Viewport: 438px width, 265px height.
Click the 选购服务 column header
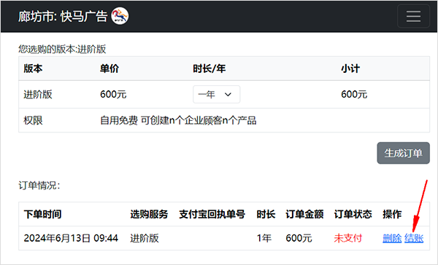tap(149, 214)
